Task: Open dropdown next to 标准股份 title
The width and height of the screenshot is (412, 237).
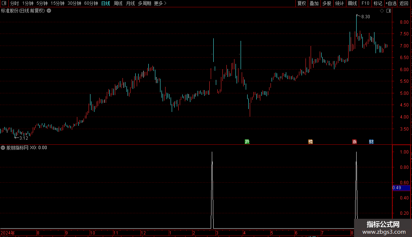Action: coord(49,11)
